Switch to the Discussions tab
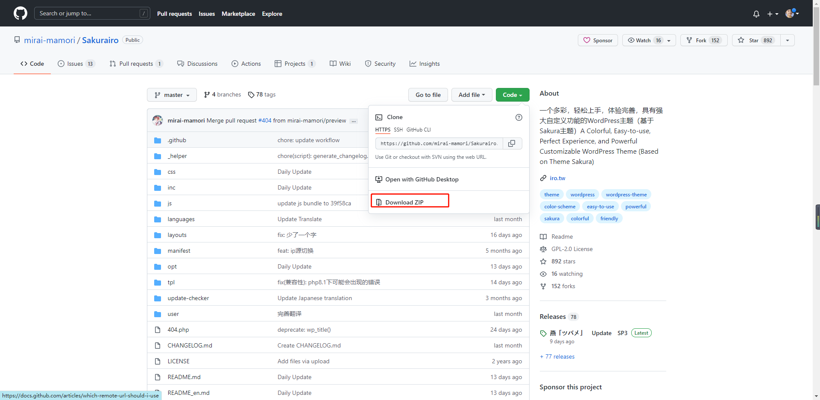Screen dimensions: 820x400 point(197,64)
